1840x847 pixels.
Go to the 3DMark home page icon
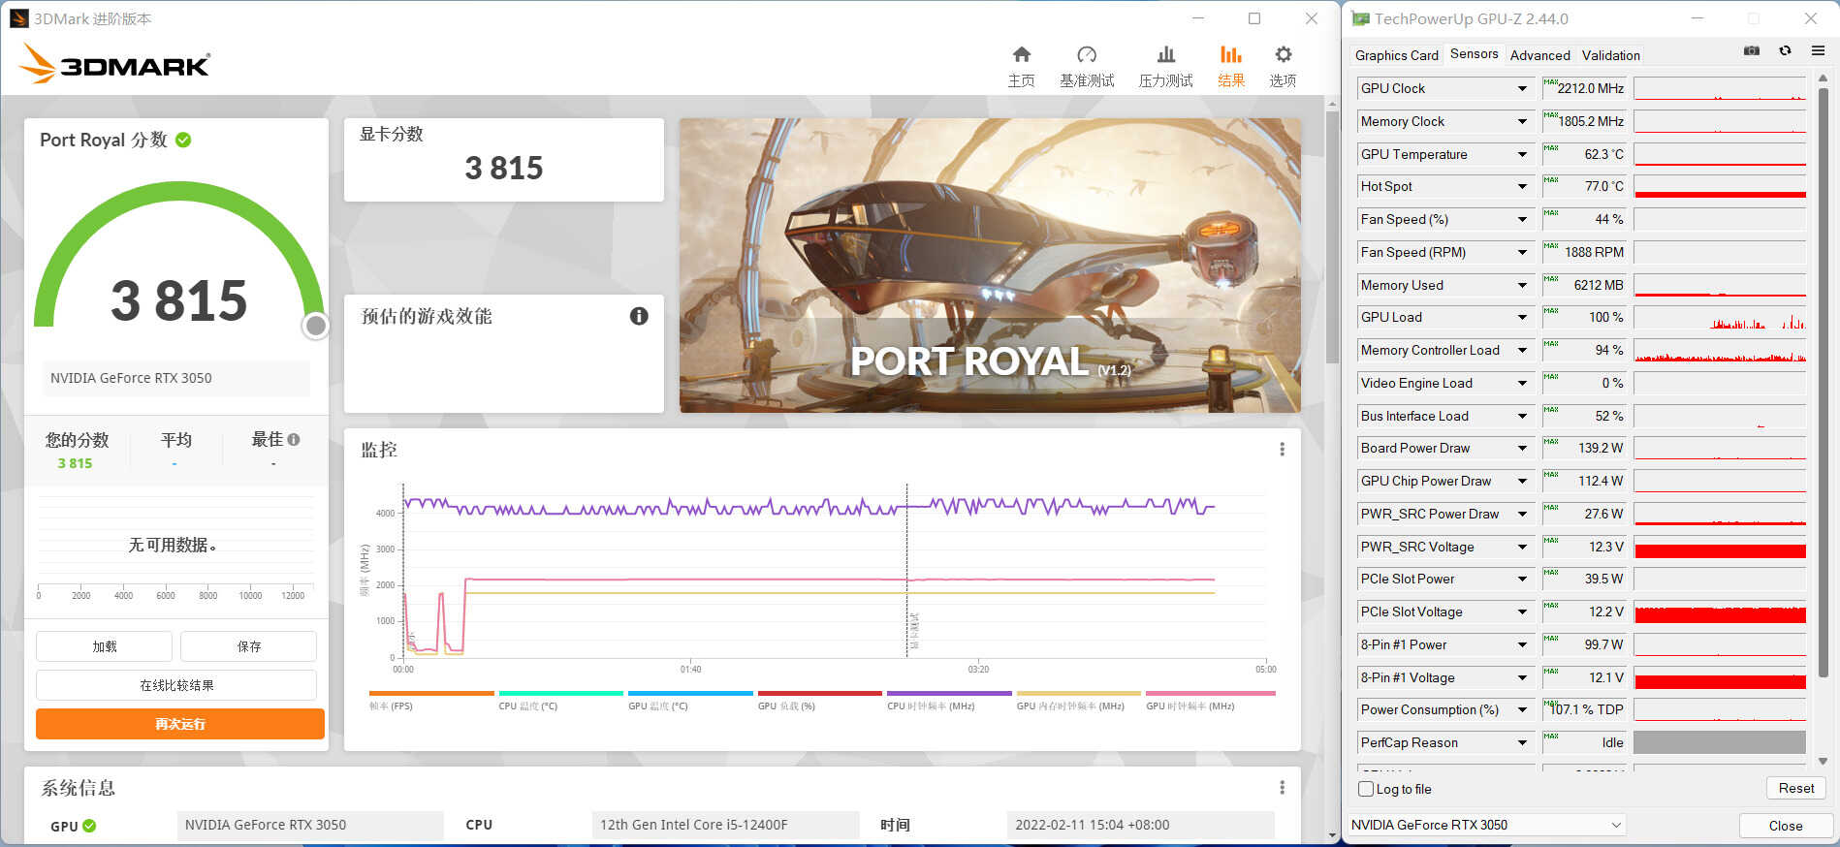(x=1021, y=55)
